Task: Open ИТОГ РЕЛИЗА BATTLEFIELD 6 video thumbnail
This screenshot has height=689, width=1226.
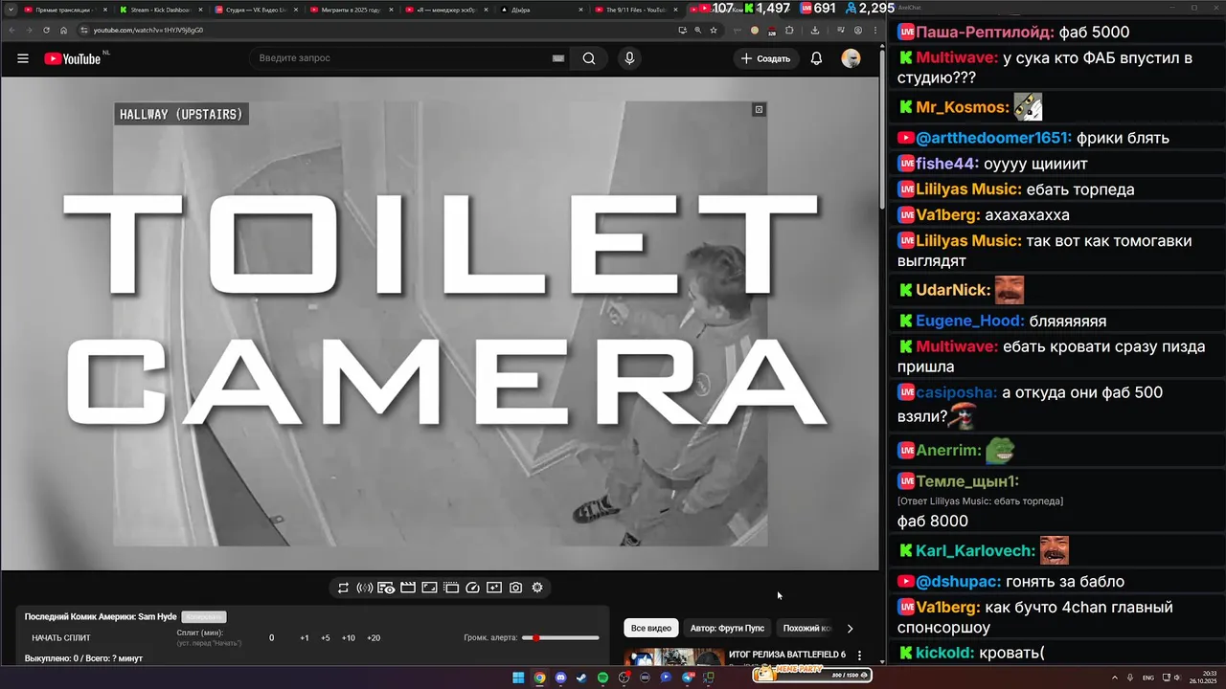Action: pos(674,656)
